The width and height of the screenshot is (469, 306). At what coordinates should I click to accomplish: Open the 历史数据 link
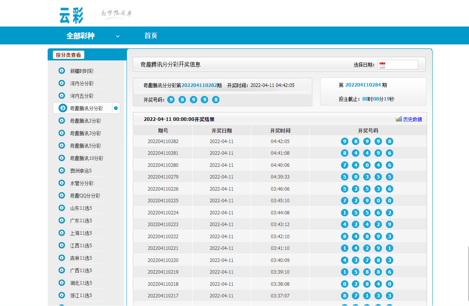[412, 119]
